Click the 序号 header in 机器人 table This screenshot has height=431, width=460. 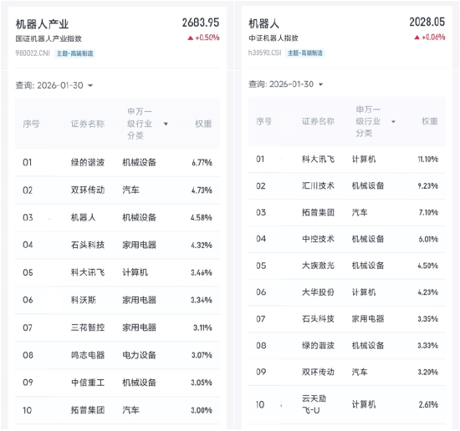(264, 121)
